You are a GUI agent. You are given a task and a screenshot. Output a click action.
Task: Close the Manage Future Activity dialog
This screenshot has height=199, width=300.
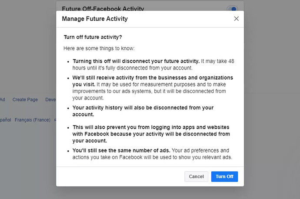tap(236, 19)
